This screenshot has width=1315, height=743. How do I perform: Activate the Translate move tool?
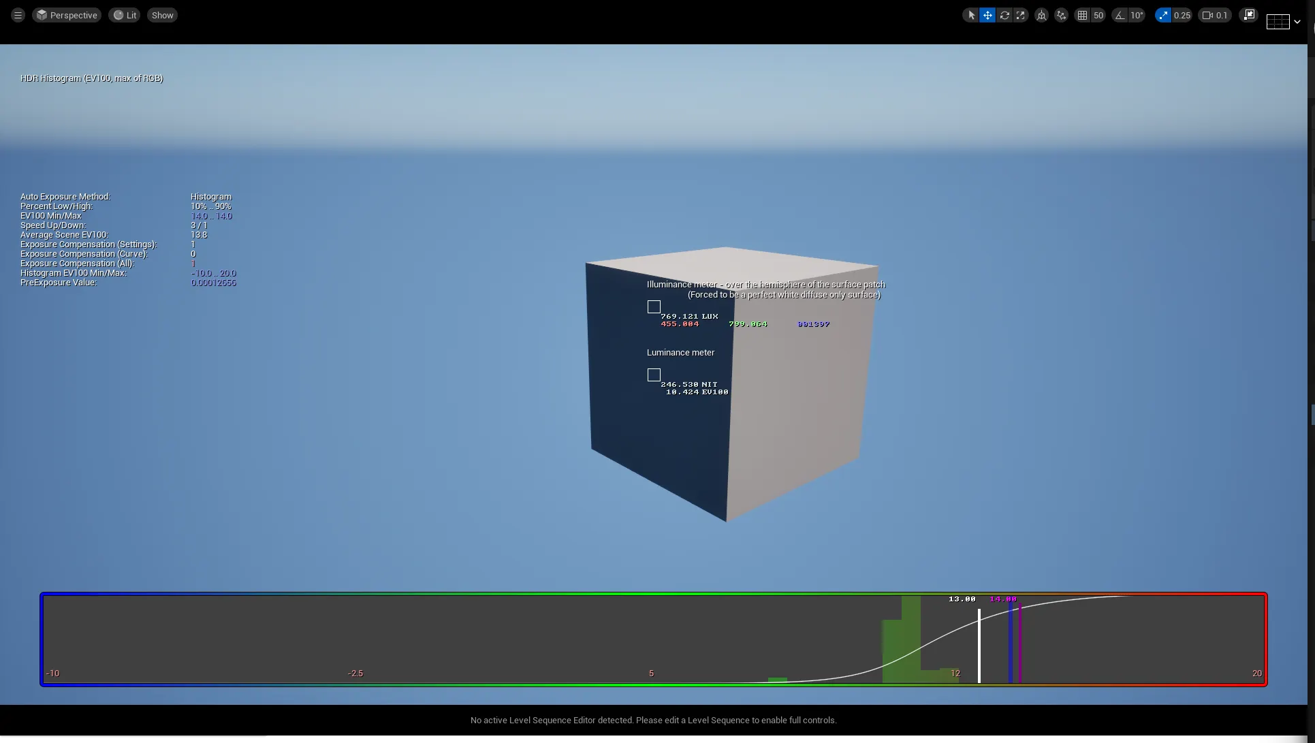click(987, 15)
